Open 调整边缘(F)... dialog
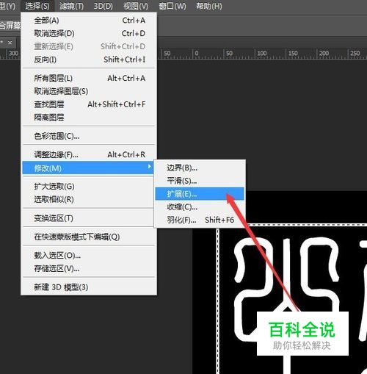This screenshot has height=374, width=367. click(90, 154)
